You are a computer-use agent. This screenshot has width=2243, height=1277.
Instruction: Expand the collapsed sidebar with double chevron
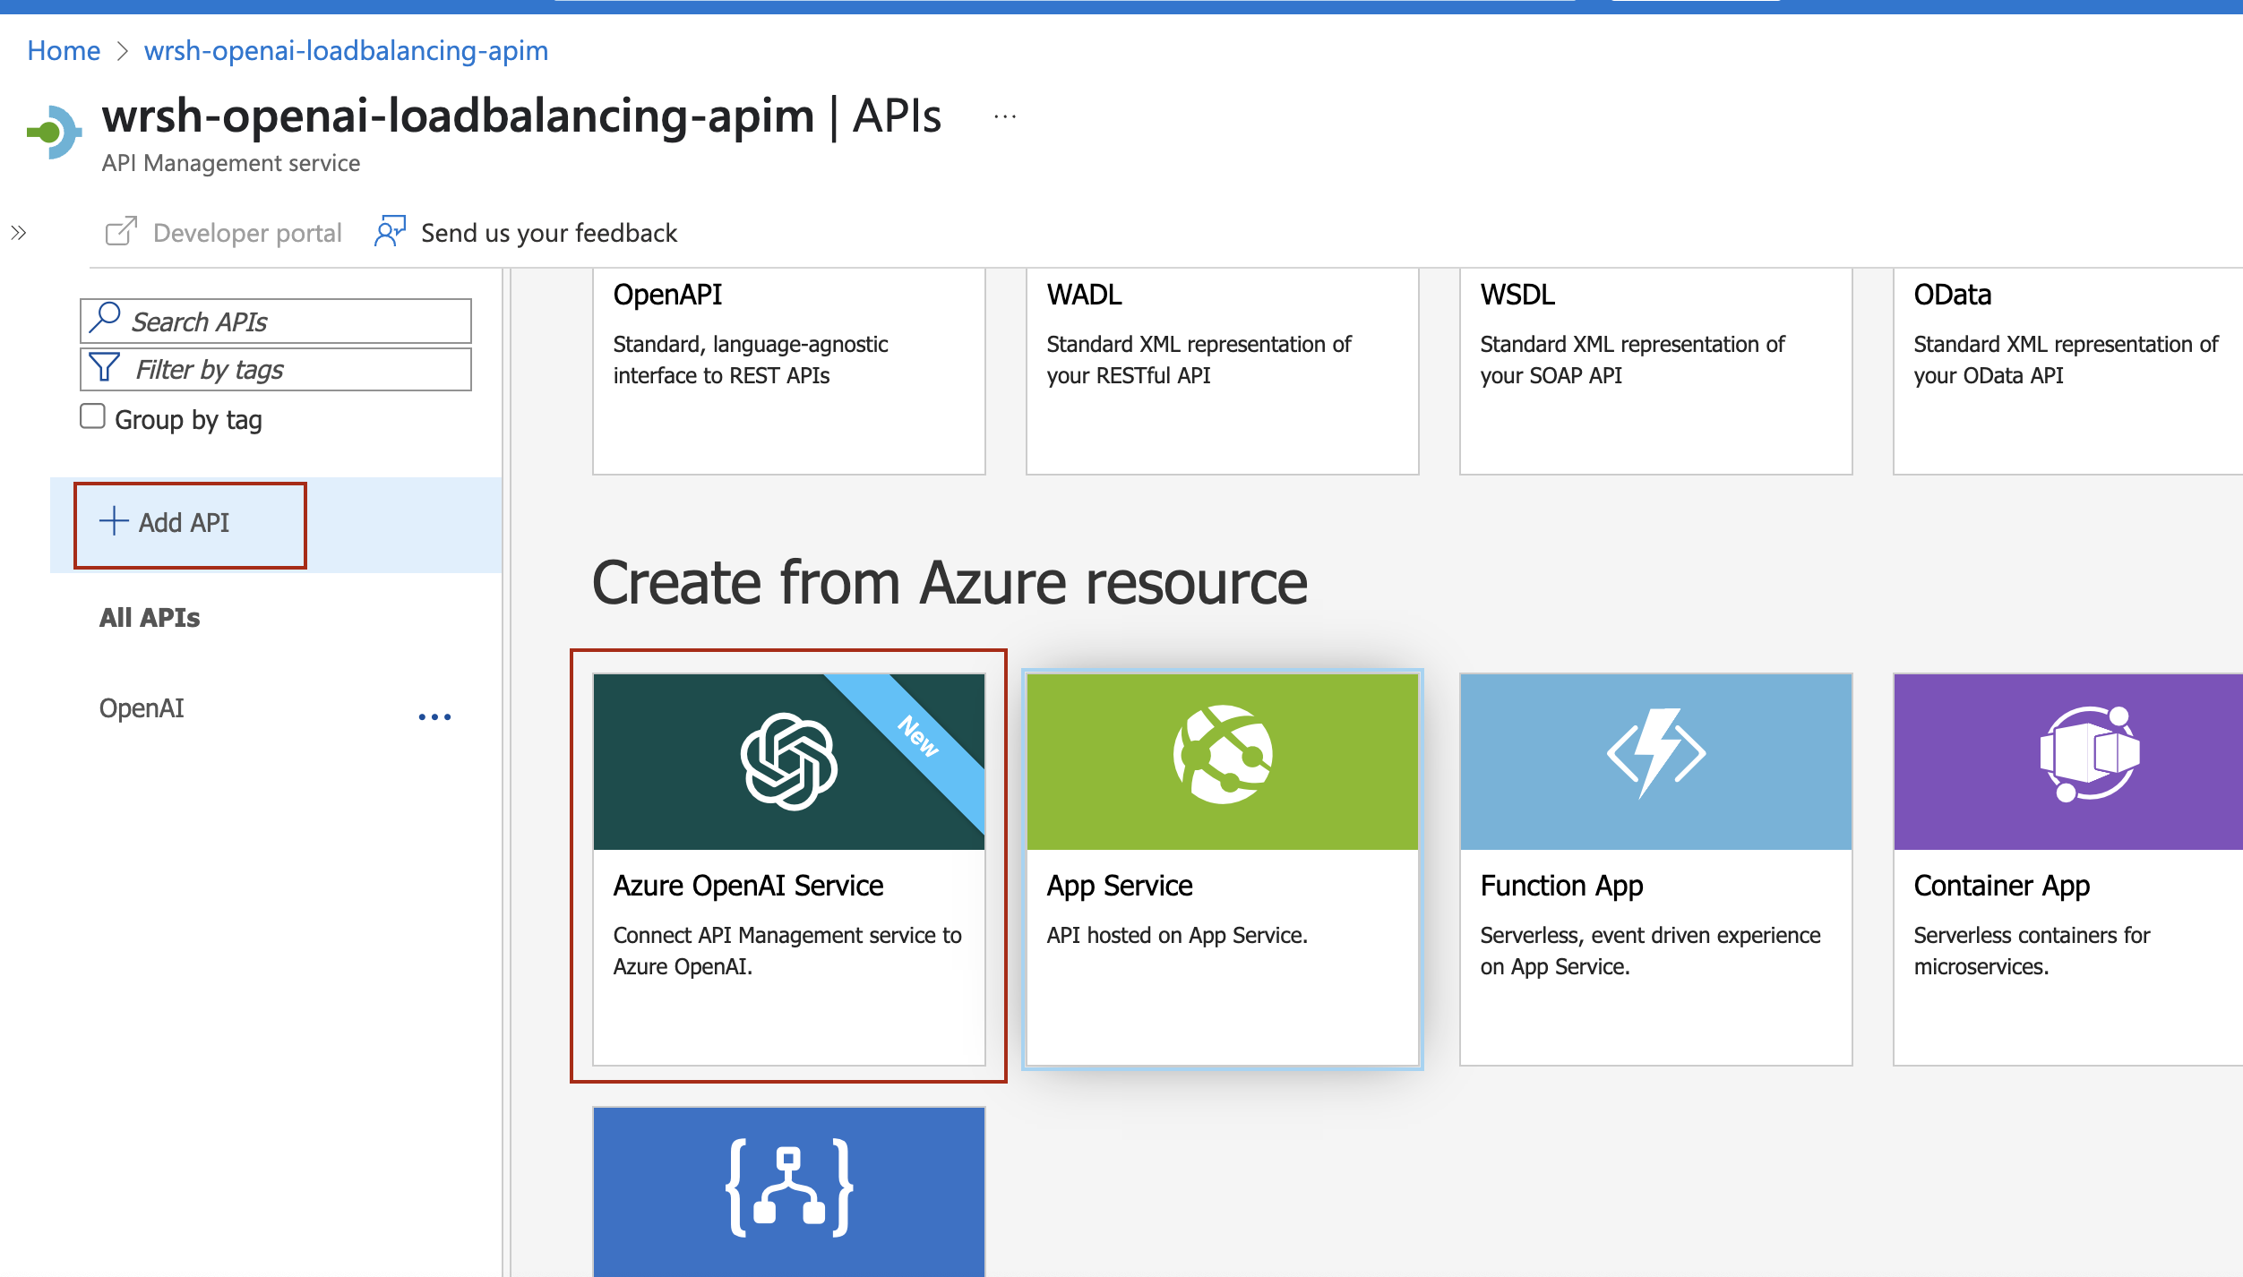click(x=19, y=233)
